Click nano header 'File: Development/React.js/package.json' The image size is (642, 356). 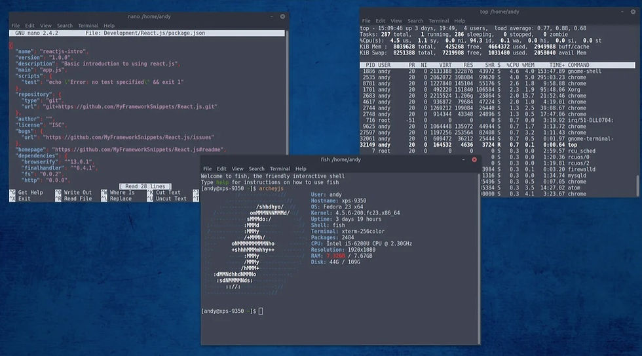(x=145, y=33)
